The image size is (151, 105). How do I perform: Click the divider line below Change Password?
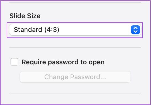point(75,93)
